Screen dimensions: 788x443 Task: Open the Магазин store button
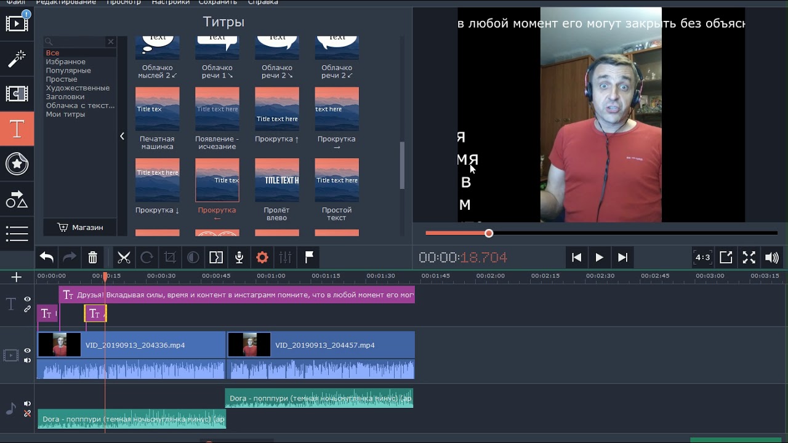click(x=80, y=227)
